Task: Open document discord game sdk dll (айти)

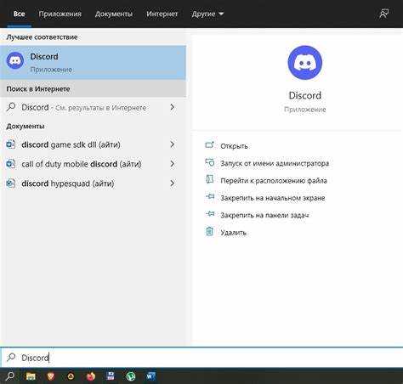Action: point(93,144)
